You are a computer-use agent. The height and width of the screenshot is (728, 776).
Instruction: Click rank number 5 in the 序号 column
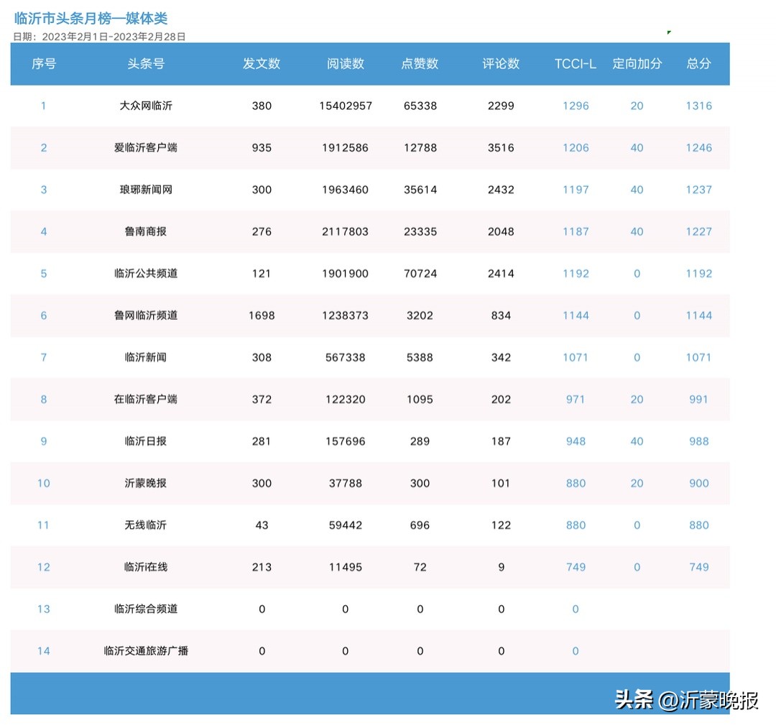(x=43, y=274)
